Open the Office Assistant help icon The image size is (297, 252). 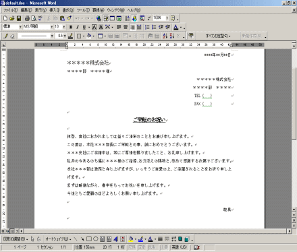[x=173, y=18]
